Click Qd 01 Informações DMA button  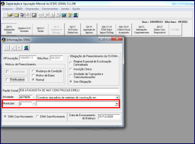[x=9, y=30]
